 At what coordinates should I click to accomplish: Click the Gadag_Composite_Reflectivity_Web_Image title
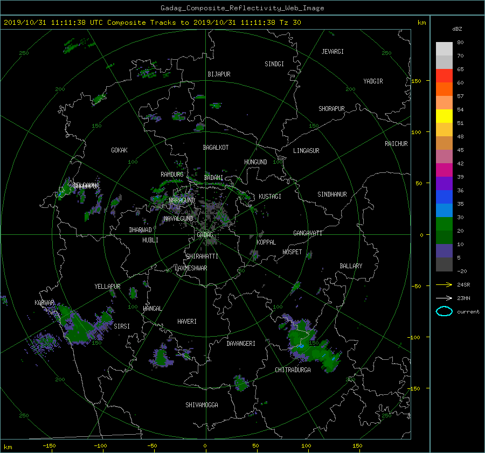pos(242,8)
